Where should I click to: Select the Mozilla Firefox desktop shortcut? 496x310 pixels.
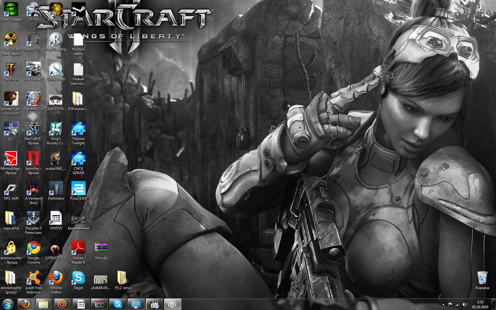(56, 282)
